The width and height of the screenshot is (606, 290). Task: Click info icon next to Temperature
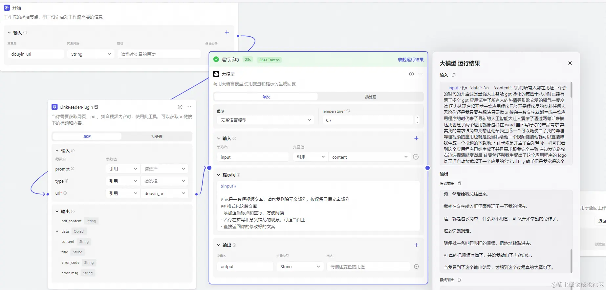point(348,111)
